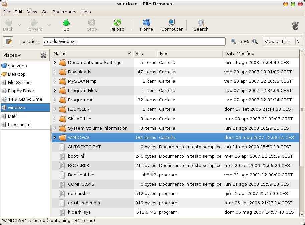305x225 pixels.
Task: Expand the WINDOWS folder tree
Action: click(55, 138)
